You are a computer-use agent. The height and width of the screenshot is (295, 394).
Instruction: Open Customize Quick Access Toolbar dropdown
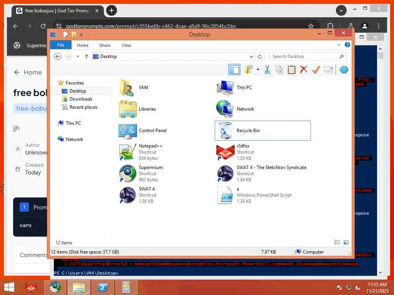point(82,35)
